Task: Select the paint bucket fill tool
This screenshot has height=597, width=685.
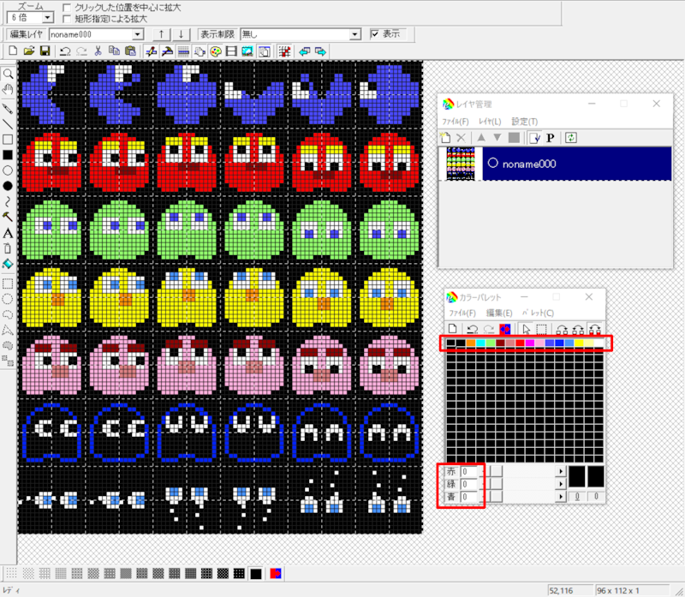Action: pyautogui.click(x=8, y=264)
